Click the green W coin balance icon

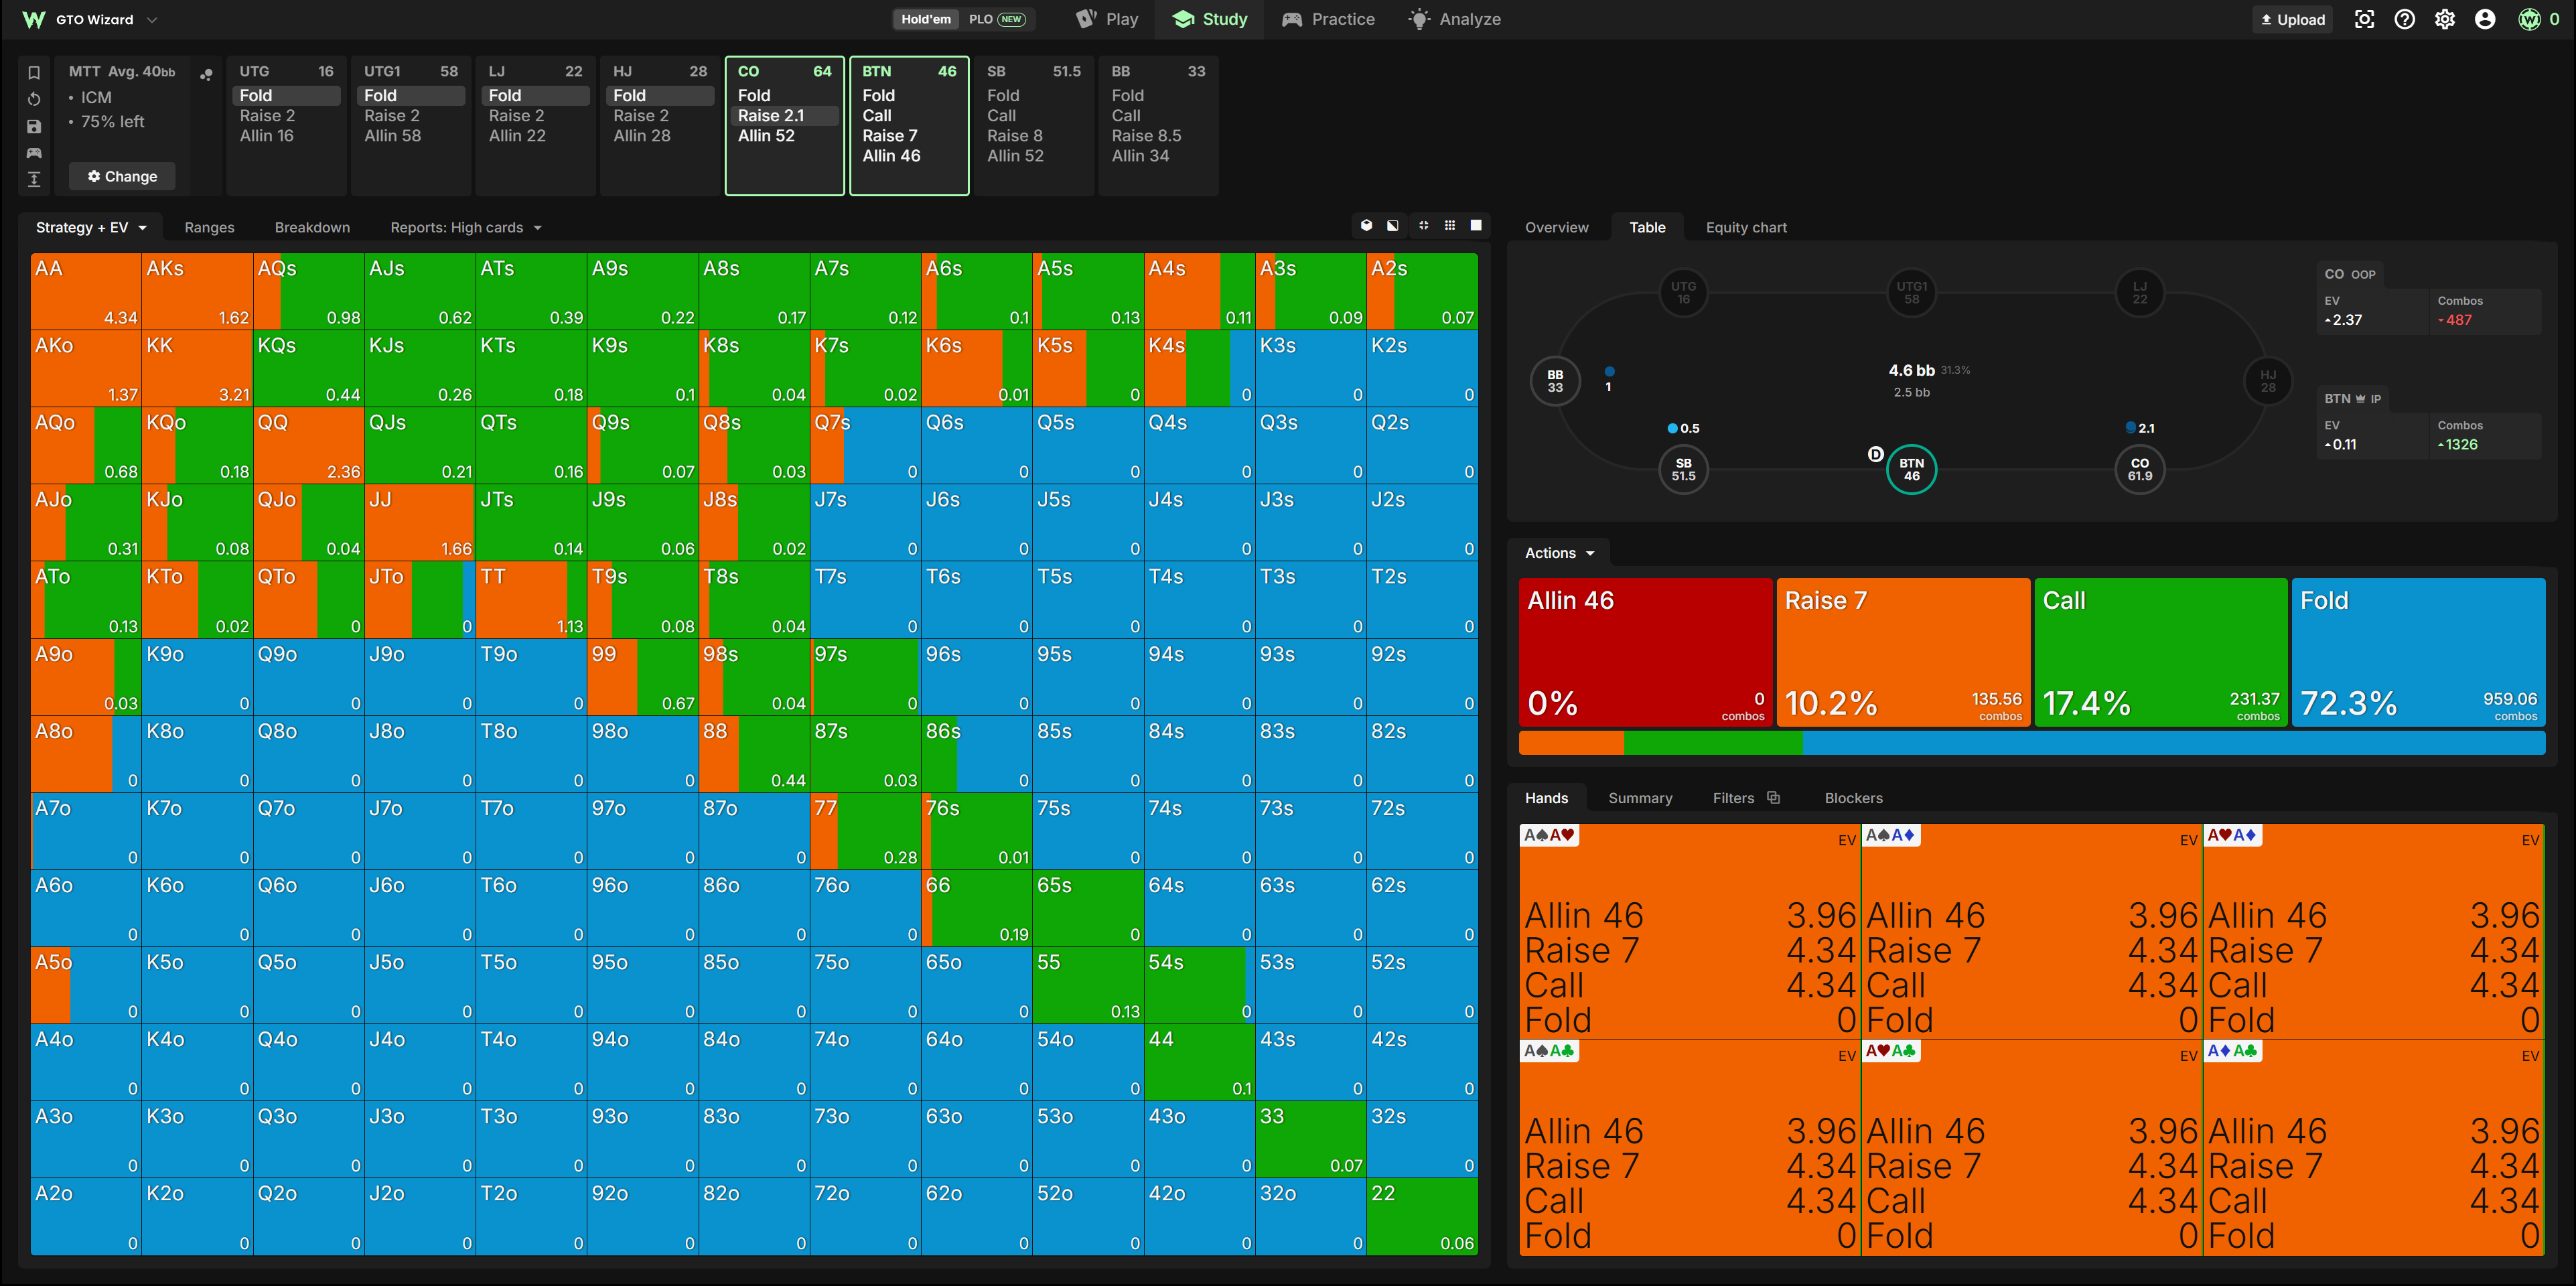[2529, 19]
